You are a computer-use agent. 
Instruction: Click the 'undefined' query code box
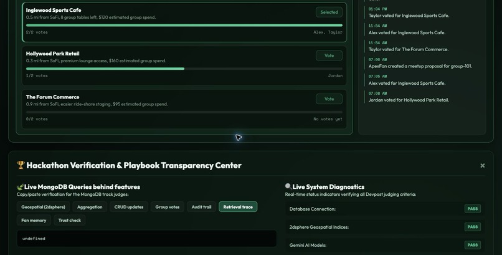(146, 239)
